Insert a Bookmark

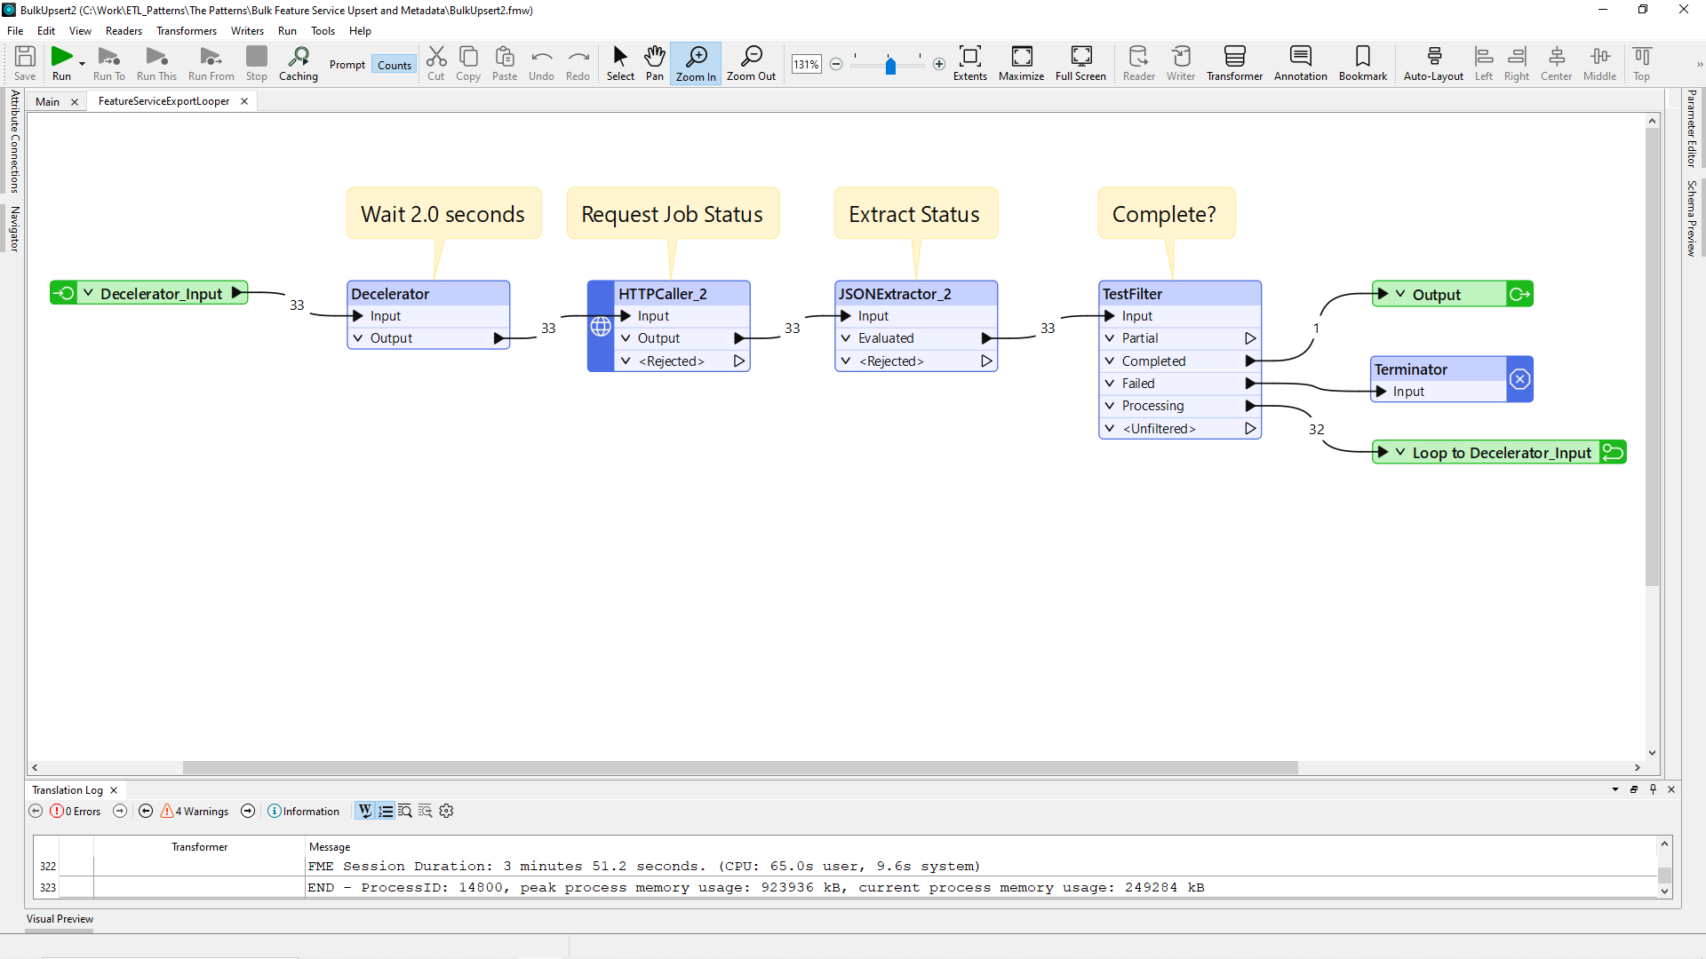click(1362, 63)
